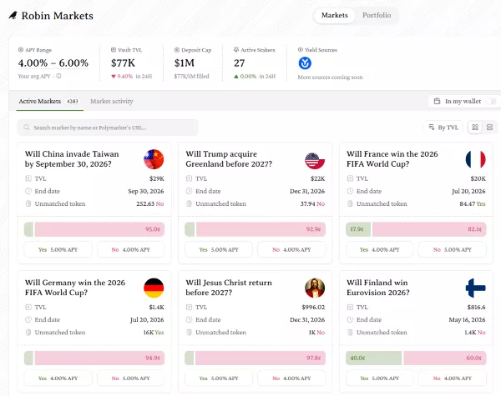Screen dimensions: 501x396
Task: Click the 97.8¢ price bar on Jesus Christ market
Action: (261, 358)
